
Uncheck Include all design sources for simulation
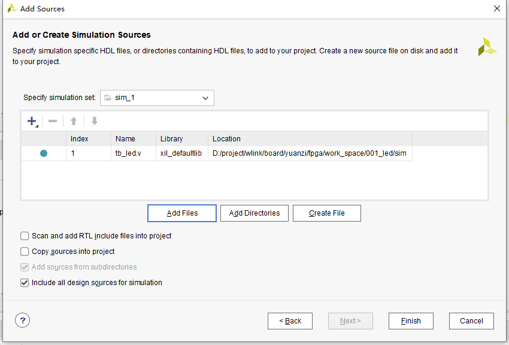25,283
